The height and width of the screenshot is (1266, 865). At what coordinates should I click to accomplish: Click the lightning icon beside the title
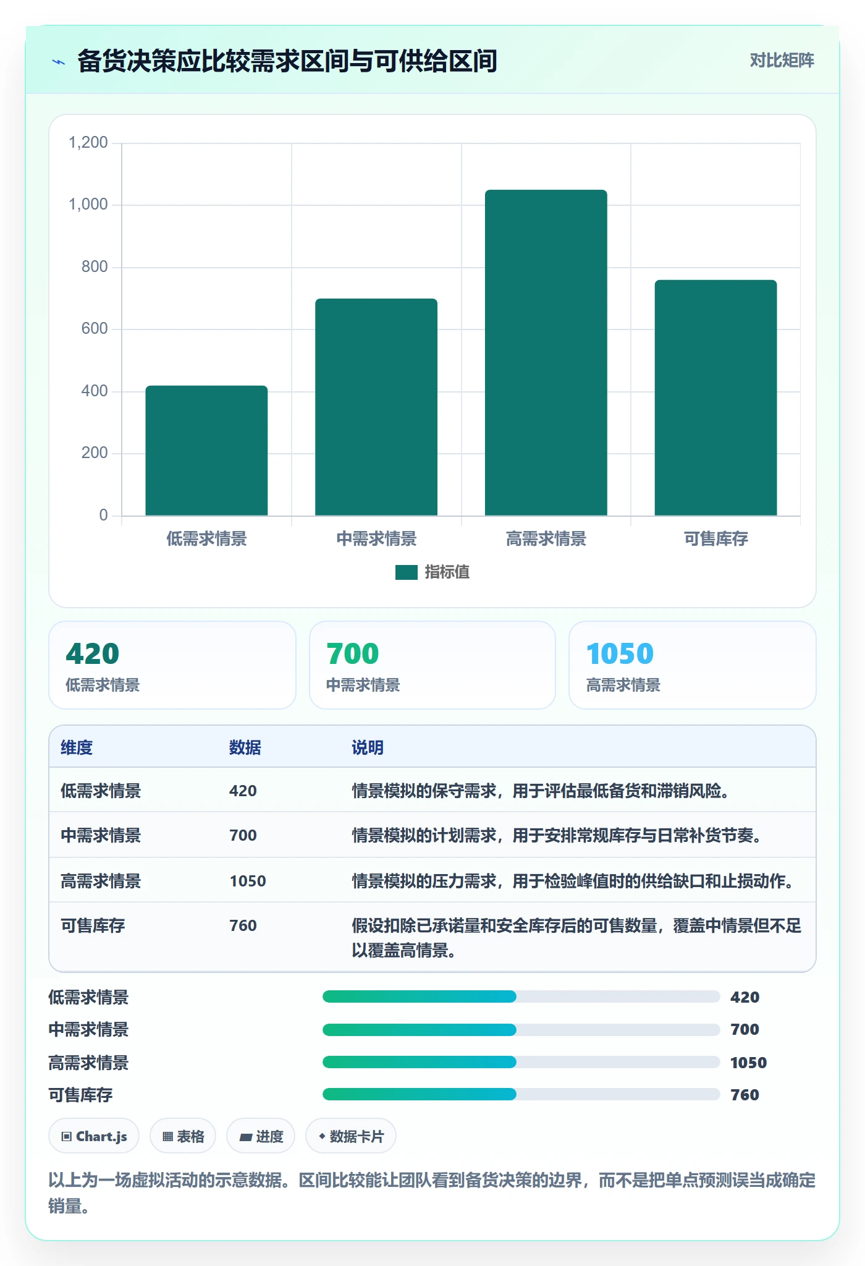pos(59,61)
